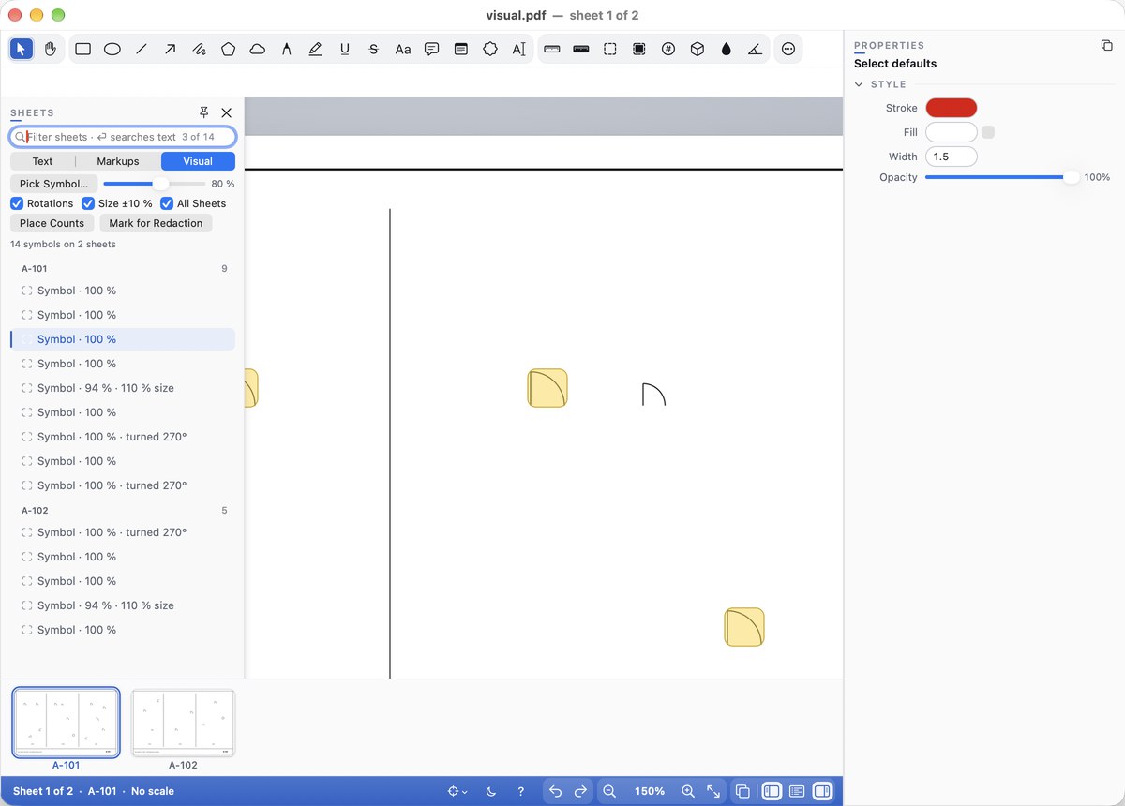The width and height of the screenshot is (1125, 806).
Task: Select the Underline text tool
Action: click(x=344, y=50)
